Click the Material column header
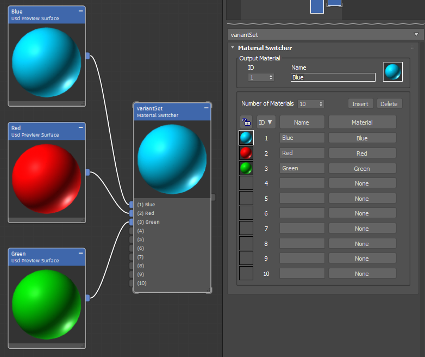This screenshot has width=425, height=357. pos(362,122)
